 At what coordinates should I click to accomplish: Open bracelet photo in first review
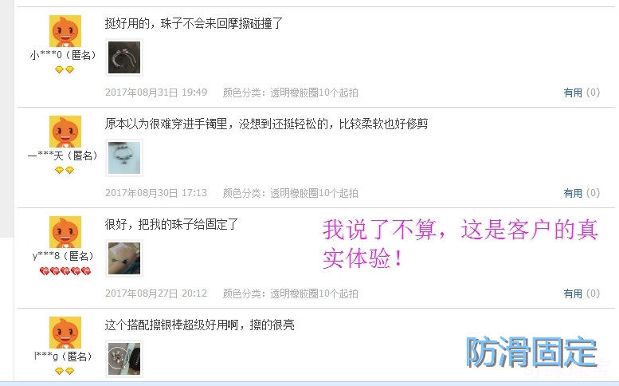point(124,57)
